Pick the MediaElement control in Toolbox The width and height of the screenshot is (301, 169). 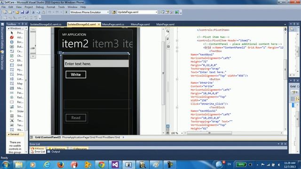coord(17,88)
